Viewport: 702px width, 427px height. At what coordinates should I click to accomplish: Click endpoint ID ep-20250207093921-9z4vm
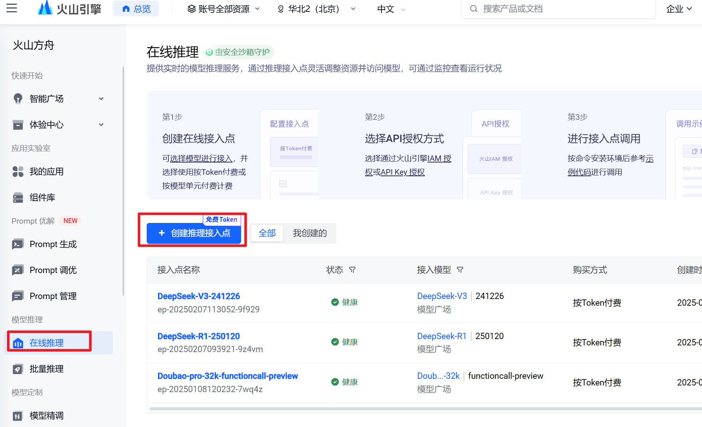(210, 349)
